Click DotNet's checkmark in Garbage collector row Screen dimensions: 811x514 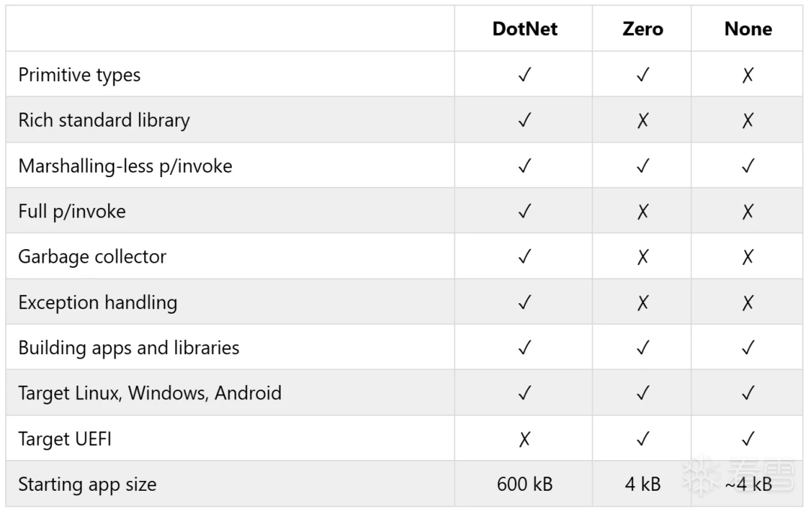(x=524, y=257)
